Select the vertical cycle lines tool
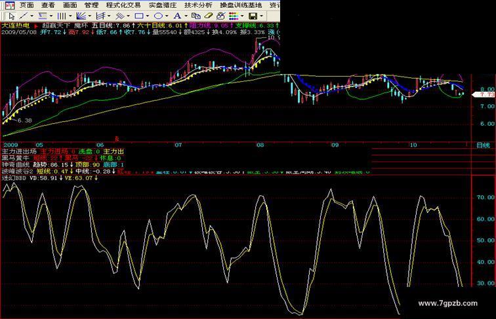496x319 pixels. [x=62, y=16]
